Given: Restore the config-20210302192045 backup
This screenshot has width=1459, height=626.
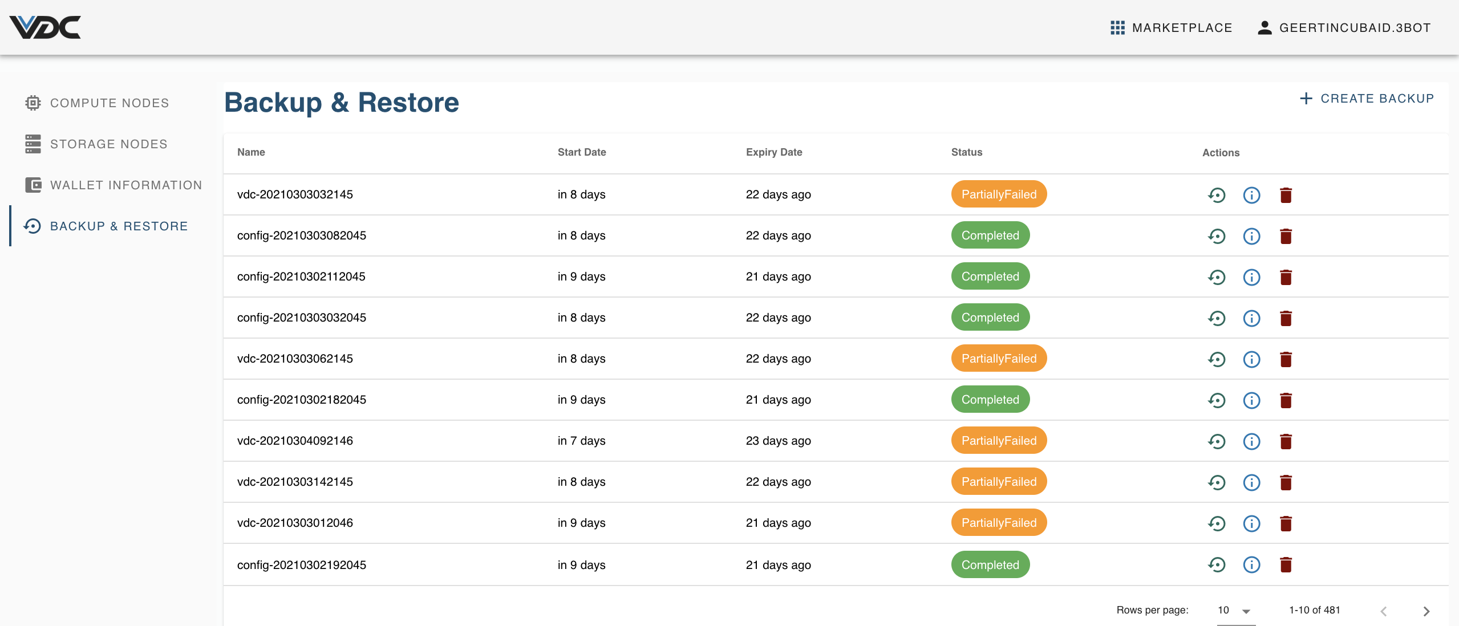Looking at the screenshot, I should [x=1216, y=564].
